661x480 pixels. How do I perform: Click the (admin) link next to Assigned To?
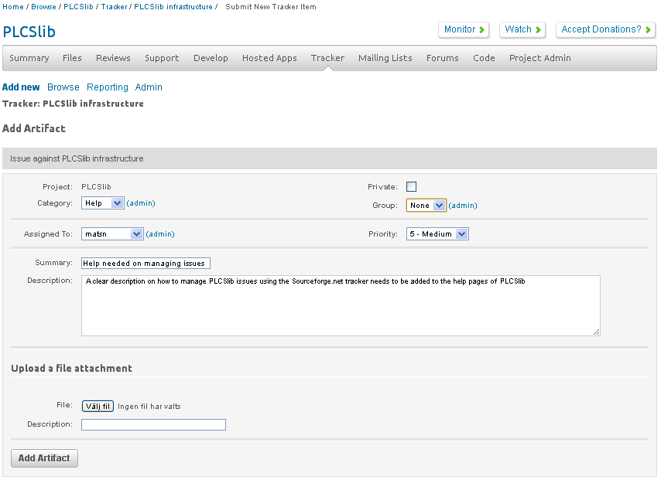[x=160, y=234]
